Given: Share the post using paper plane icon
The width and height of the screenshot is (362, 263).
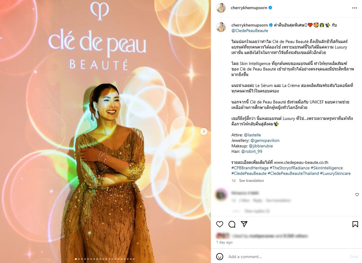Looking at the screenshot, I should point(244,224).
